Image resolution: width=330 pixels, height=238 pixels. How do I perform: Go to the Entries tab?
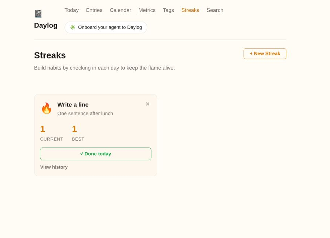94,10
